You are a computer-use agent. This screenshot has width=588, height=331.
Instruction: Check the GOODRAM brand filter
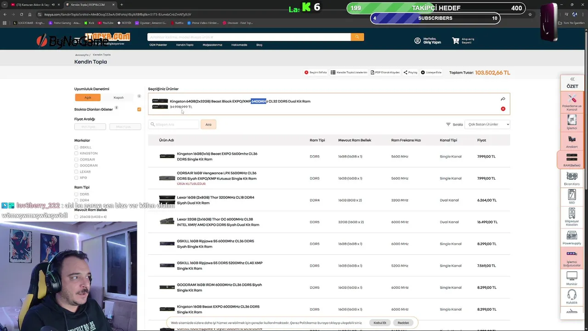click(x=76, y=165)
